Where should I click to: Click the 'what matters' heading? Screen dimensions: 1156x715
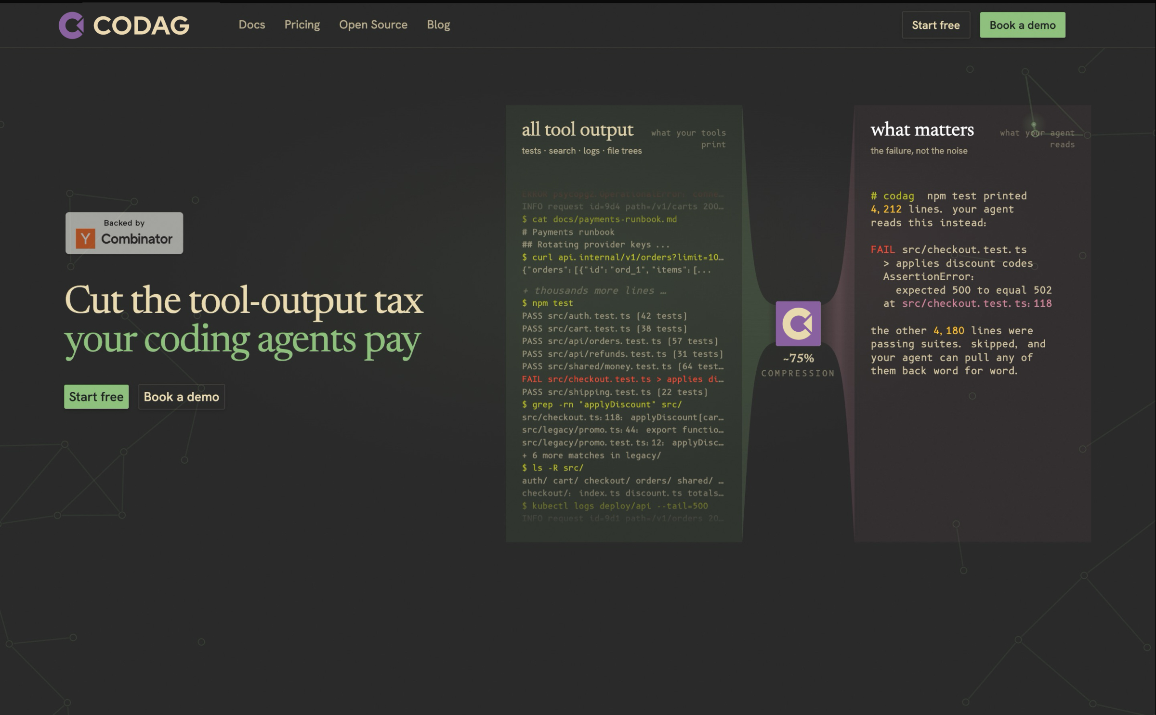pos(922,130)
